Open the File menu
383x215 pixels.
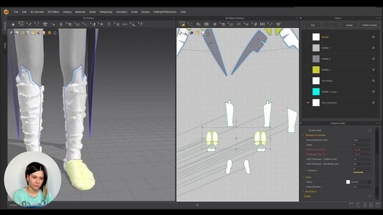16,12
